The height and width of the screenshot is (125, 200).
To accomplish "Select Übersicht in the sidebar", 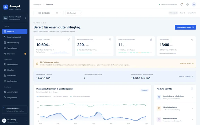I will coord(15,31).
